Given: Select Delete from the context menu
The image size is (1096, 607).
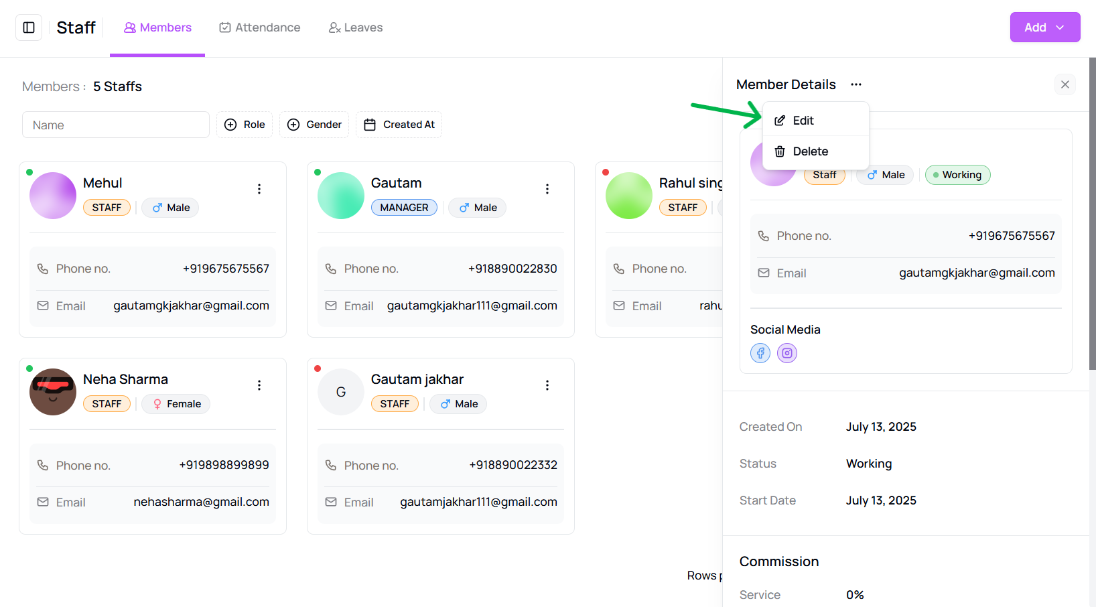Looking at the screenshot, I should 809,151.
